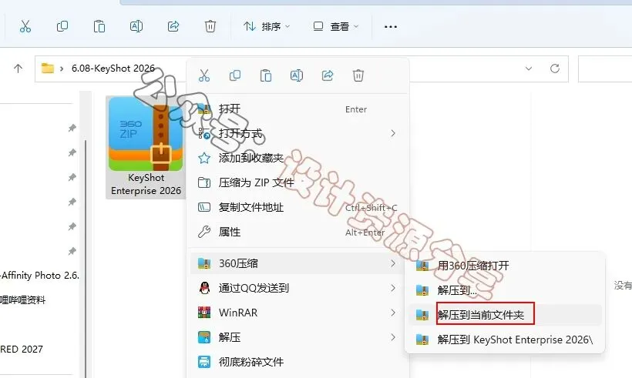This screenshot has width=632, height=378.
Task: Click the shredder icon beside 彻底粉碎文件
Action: point(204,362)
